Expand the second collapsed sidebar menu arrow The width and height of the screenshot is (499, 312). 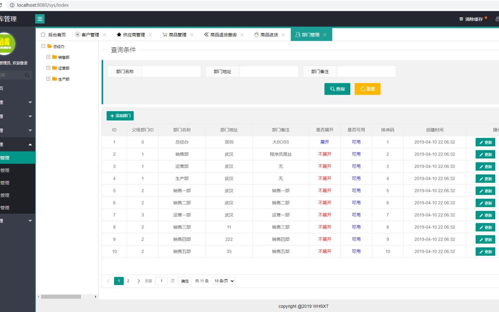click(30, 116)
